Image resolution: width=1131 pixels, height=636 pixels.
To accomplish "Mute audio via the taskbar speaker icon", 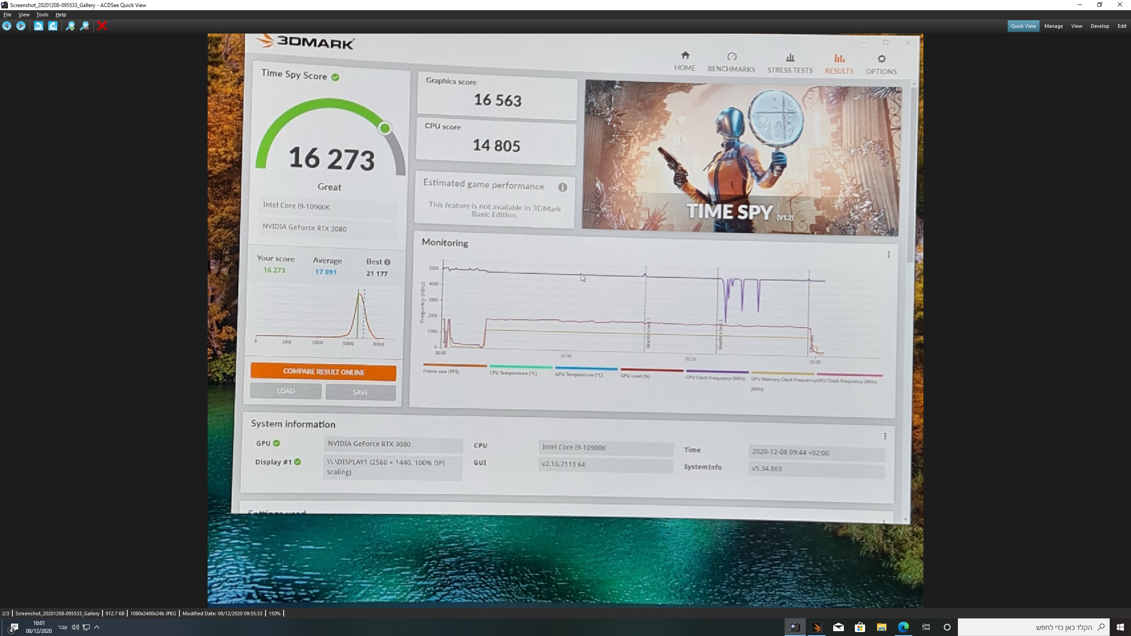I will [x=75, y=627].
